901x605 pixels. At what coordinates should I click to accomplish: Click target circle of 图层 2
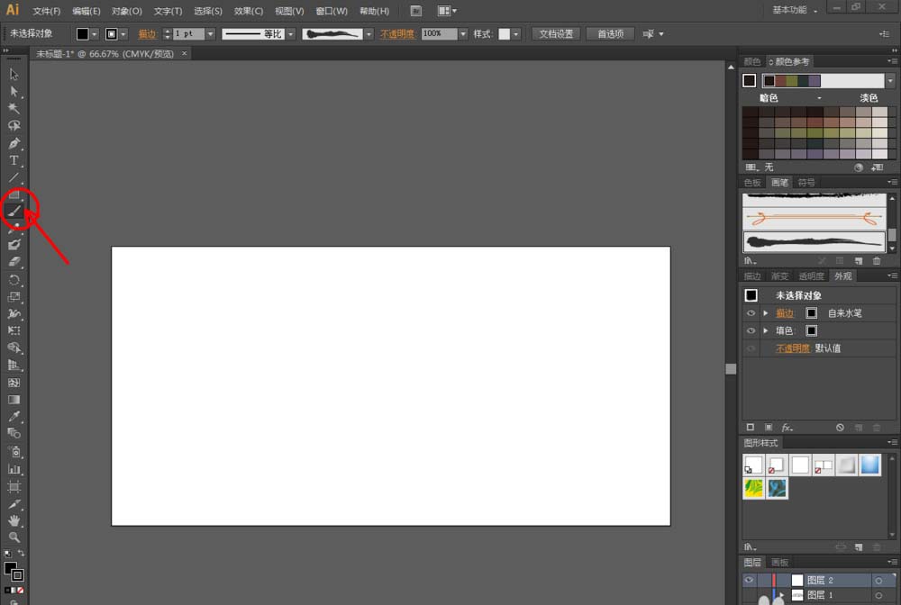(x=878, y=581)
